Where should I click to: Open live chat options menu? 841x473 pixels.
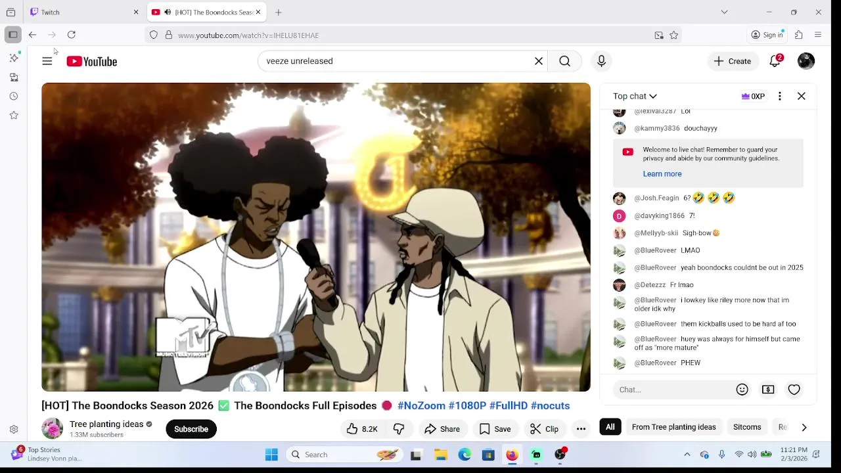[x=780, y=96]
